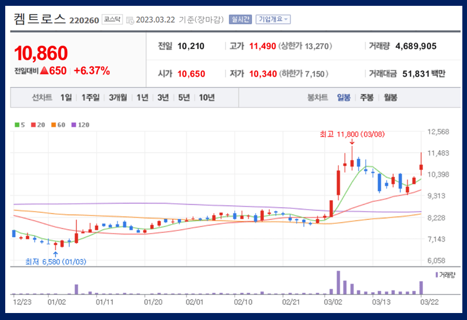Click the last red candlestick on 03/22

coord(421,167)
